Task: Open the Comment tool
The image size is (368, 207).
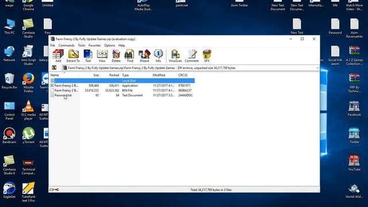Action: tap(191, 56)
